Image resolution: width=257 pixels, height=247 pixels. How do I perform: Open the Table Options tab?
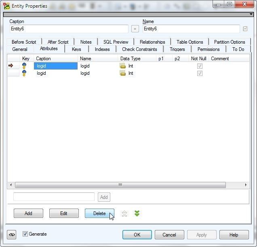[190, 42]
